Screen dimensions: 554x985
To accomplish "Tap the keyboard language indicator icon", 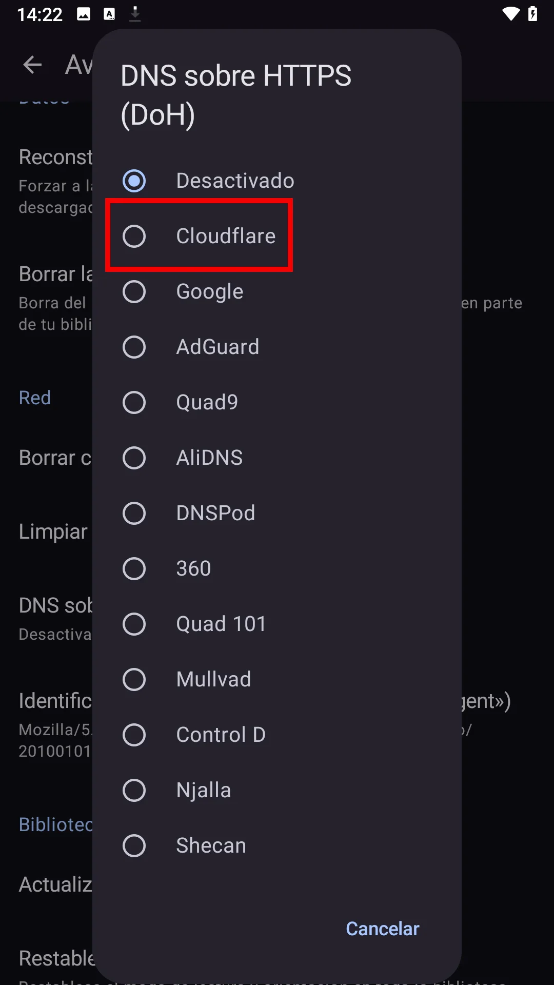I will [109, 14].
